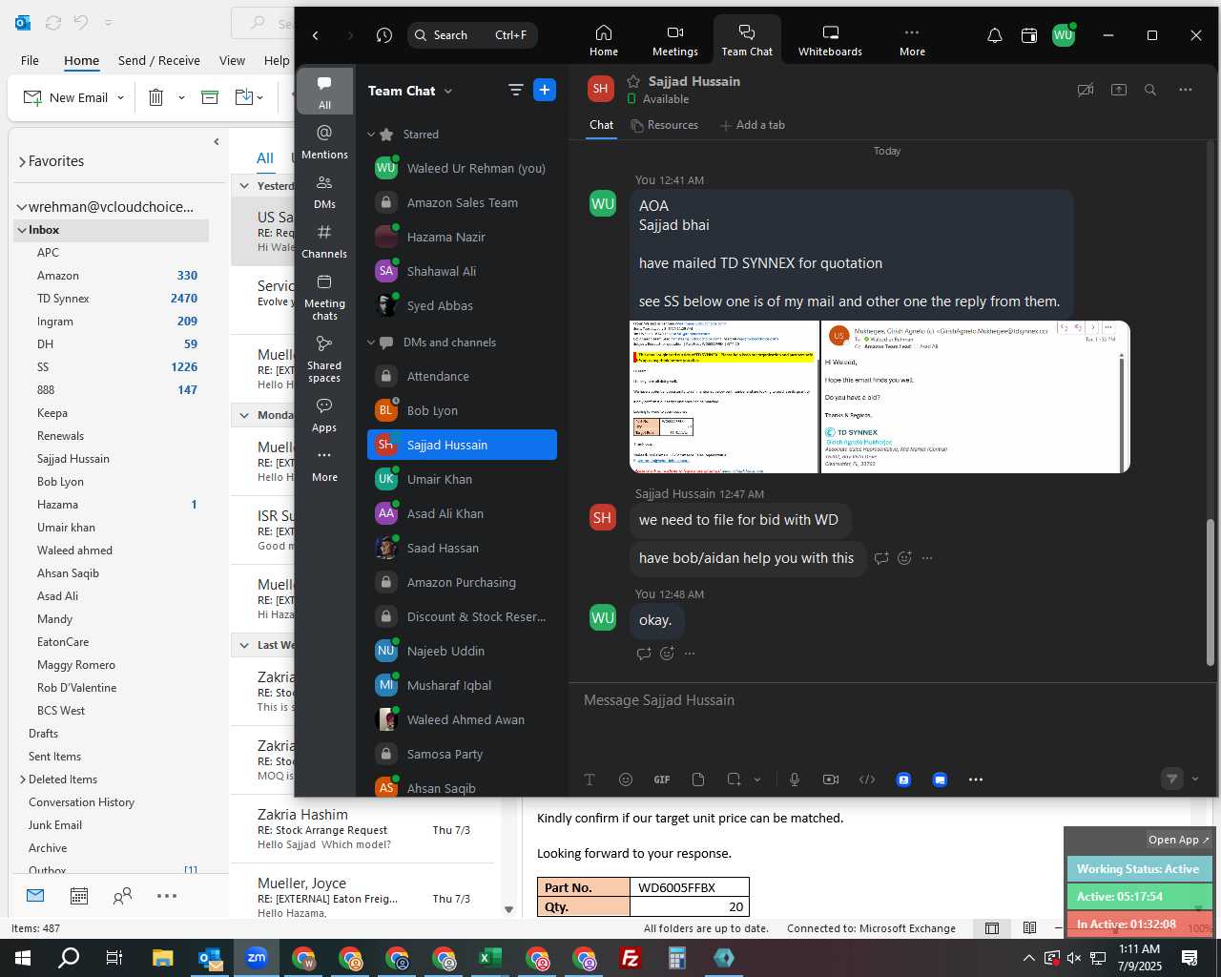1221x977 pixels.
Task: Open Team Chat title dropdown
Action: [448, 91]
